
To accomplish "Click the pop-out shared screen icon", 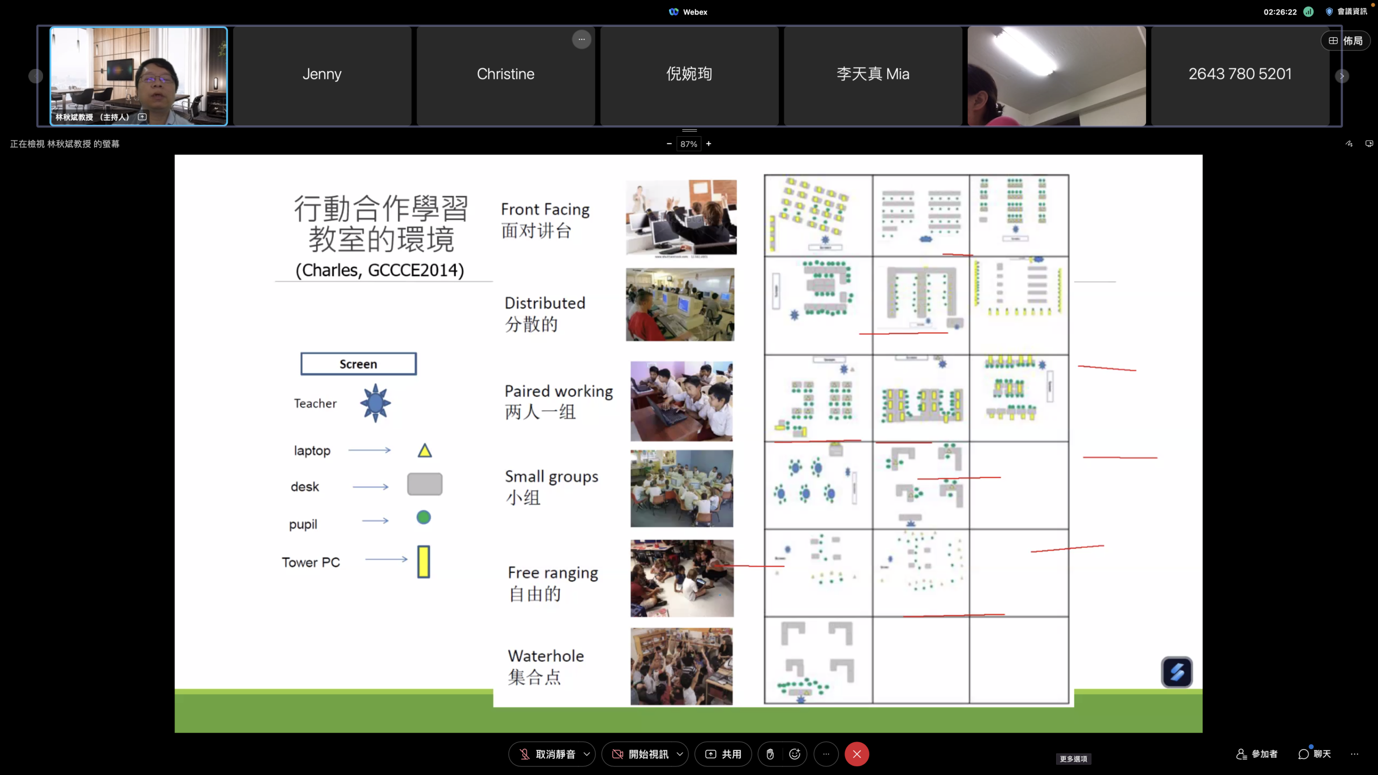I will (1369, 144).
